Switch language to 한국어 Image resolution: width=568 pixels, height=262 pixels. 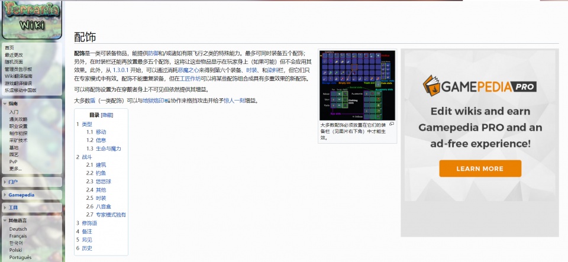click(16, 243)
